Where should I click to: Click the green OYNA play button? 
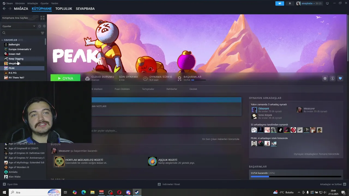click(x=65, y=78)
